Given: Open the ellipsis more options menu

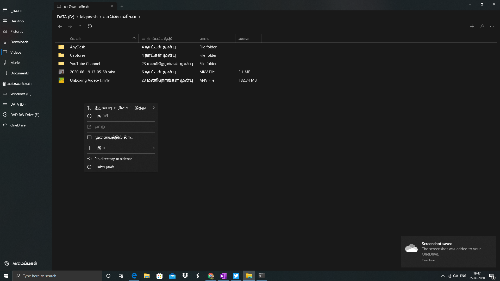Looking at the screenshot, I should point(492,26).
